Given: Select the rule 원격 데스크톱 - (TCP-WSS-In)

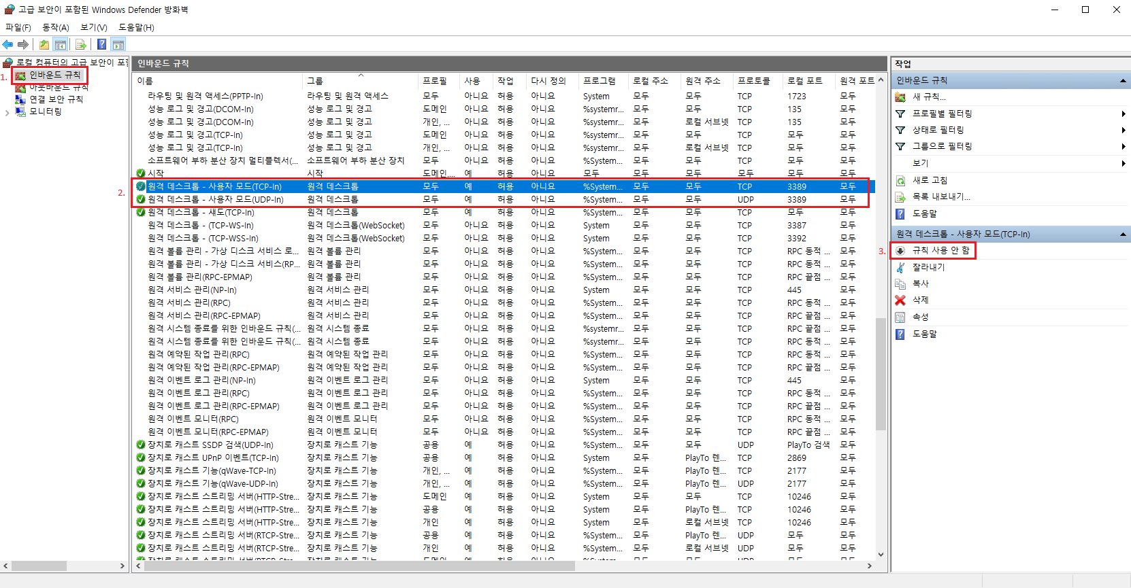Looking at the screenshot, I should [203, 238].
